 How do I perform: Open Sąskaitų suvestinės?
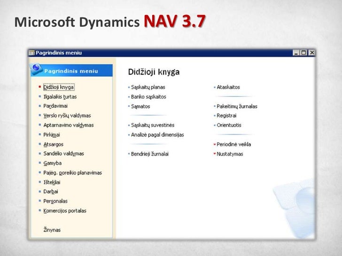click(153, 125)
